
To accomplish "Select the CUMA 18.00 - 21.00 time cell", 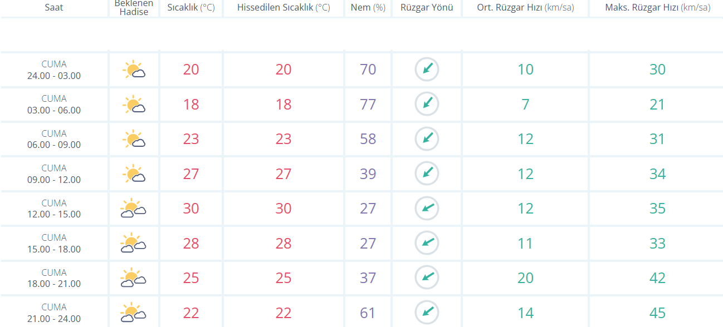I will click(x=54, y=278).
